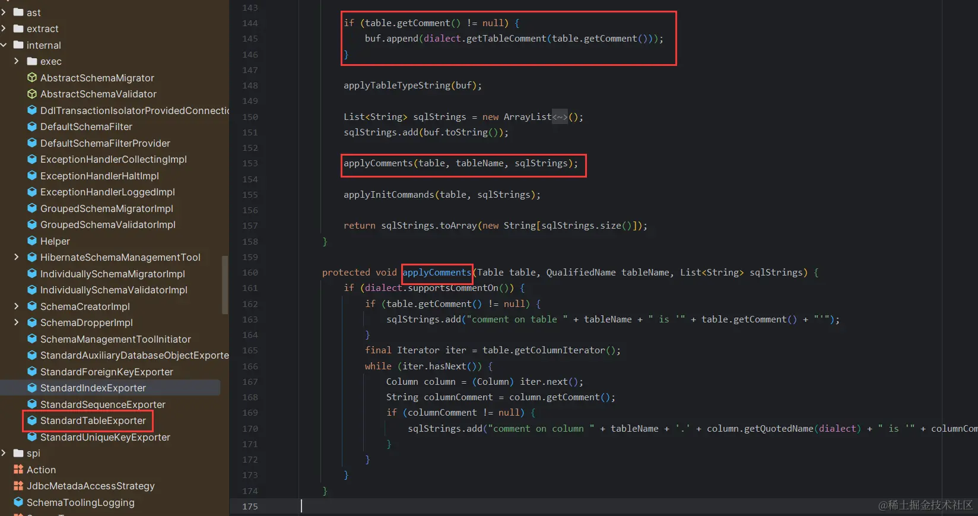Click ExceptionHandlerCollectingImpl class icon
Viewport: 978px width, 516px height.
coord(32,159)
